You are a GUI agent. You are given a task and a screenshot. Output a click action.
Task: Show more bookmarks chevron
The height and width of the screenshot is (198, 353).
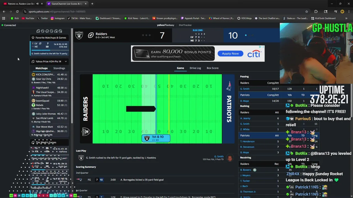(346, 18)
